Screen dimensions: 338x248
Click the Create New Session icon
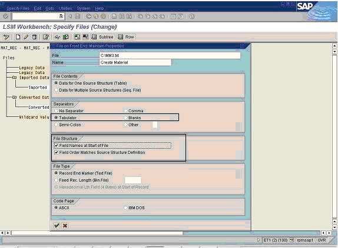coord(173,16)
